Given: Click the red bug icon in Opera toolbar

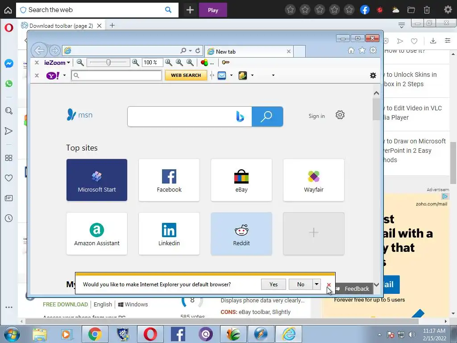Looking at the screenshot, I should 380,10.
